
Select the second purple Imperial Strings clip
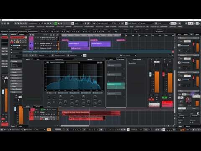pyautogui.click(x=100, y=44)
